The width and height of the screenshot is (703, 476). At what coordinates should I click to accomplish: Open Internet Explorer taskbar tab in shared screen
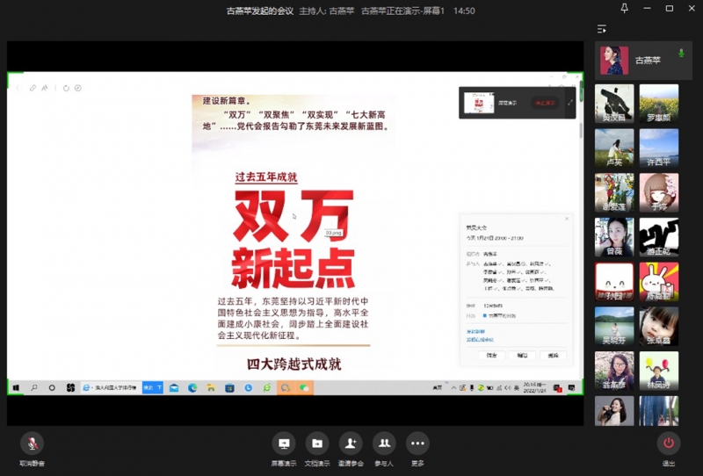[x=111, y=387]
